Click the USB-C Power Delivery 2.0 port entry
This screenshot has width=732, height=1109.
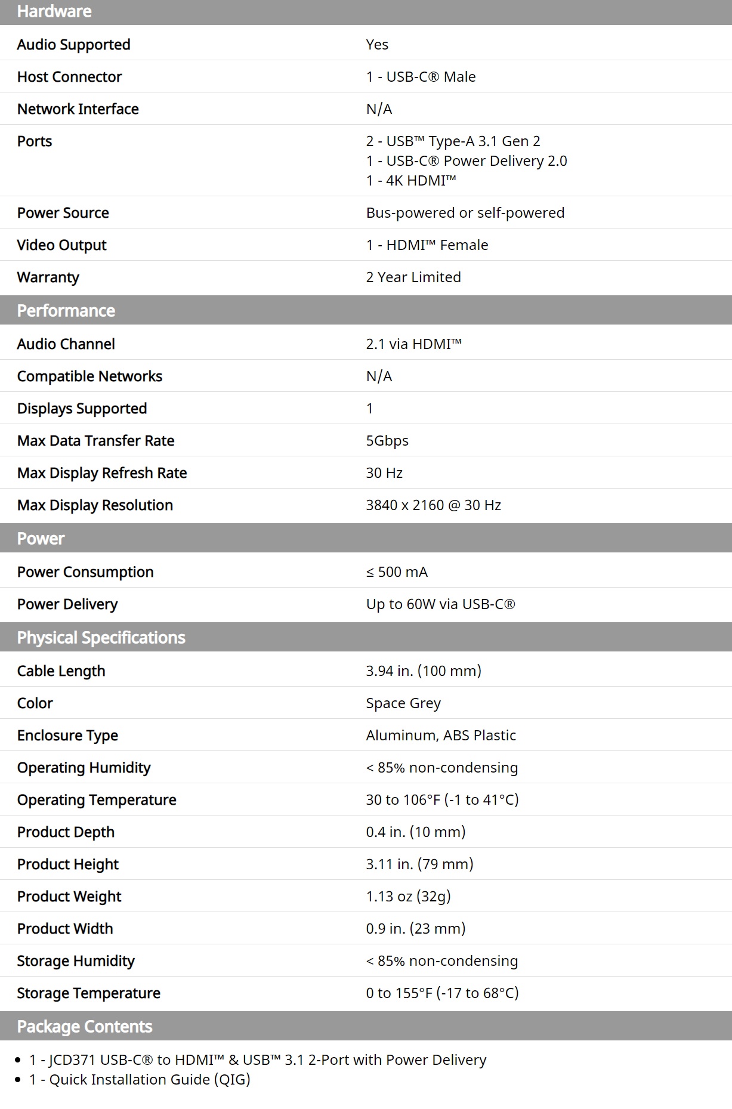[466, 161]
